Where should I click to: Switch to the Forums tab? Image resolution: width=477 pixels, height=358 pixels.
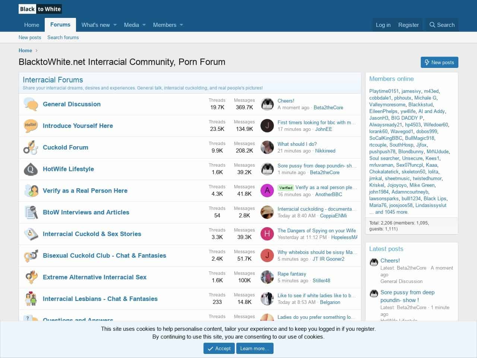tap(60, 25)
